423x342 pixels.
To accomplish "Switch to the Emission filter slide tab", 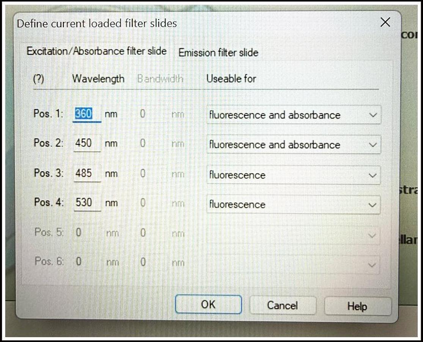I will coord(218,52).
